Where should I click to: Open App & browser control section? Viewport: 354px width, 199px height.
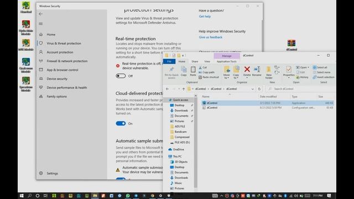click(x=63, y=70)
